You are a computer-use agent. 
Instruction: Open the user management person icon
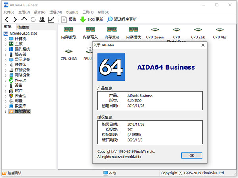pos(42,19)
